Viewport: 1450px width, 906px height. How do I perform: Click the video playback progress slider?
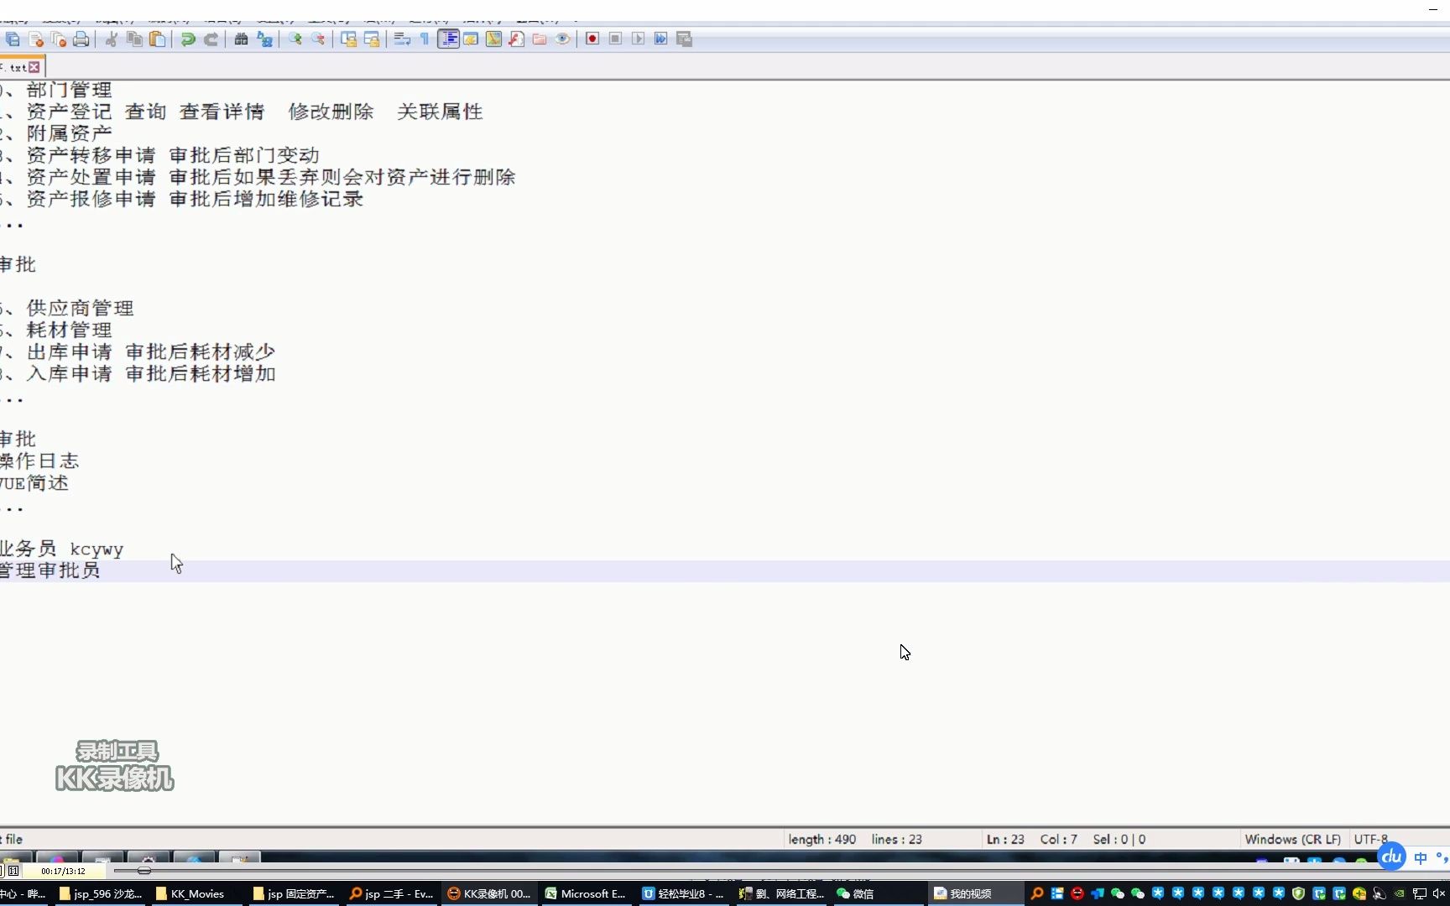pyautogui.click(x=143, y=871)
